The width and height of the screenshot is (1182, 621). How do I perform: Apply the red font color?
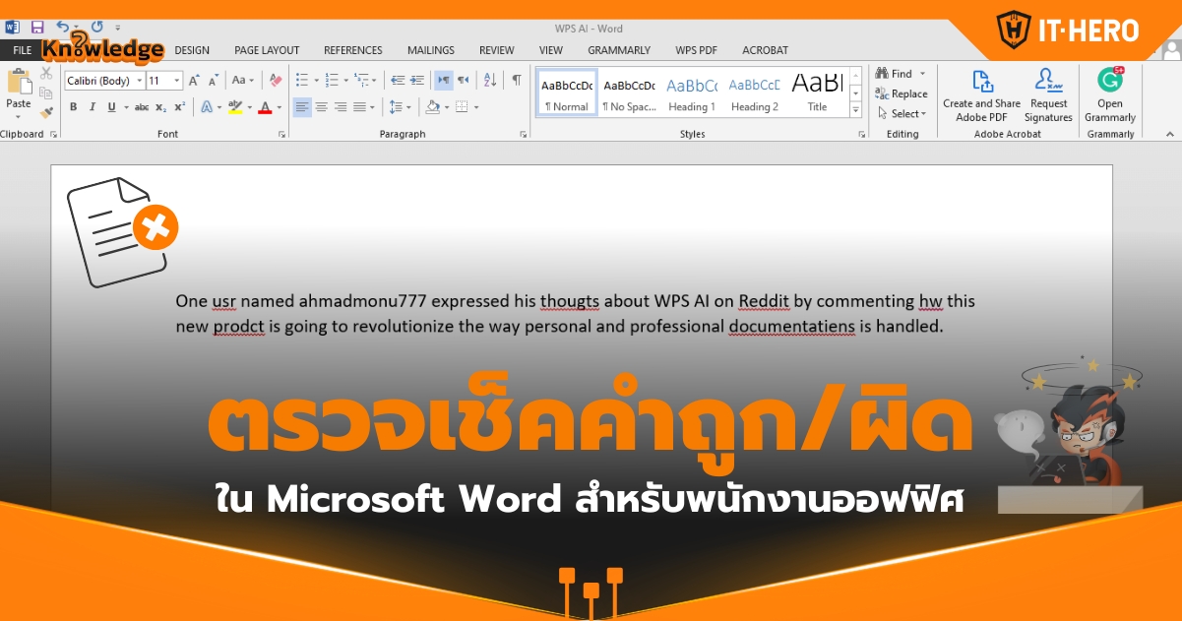(264, 107)
